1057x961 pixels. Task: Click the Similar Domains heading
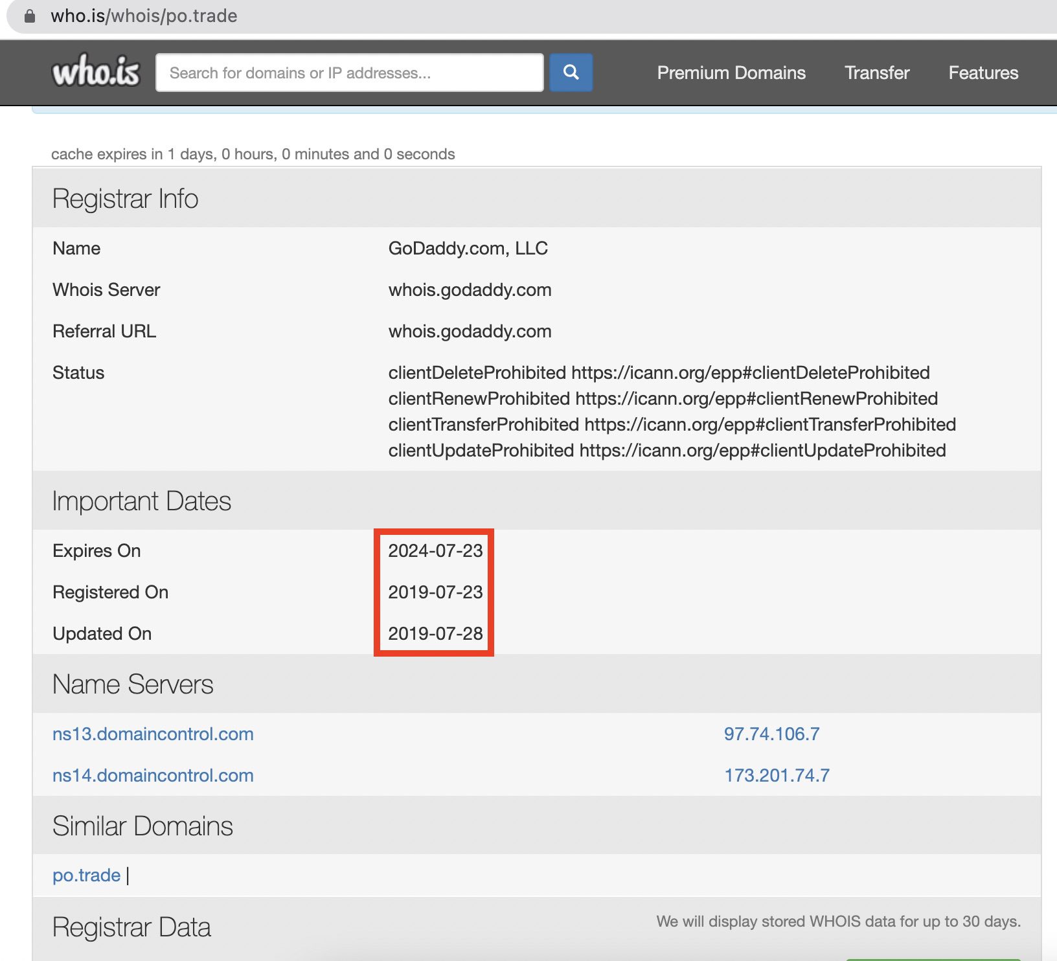click(142, 826)
